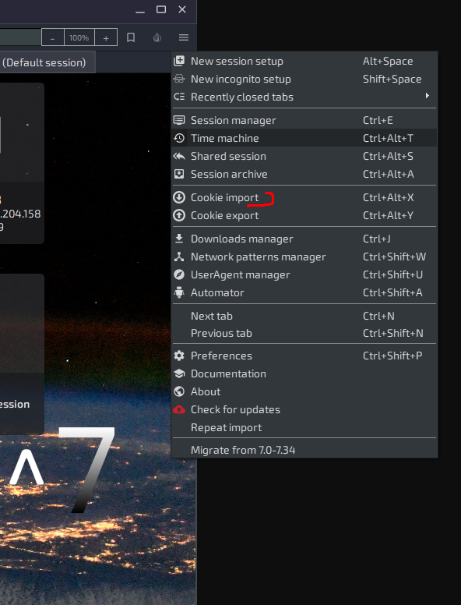The height and width of the screenshot is (605, 461).
Task: Click the Automator robot icon
Action: pos(179,292)
